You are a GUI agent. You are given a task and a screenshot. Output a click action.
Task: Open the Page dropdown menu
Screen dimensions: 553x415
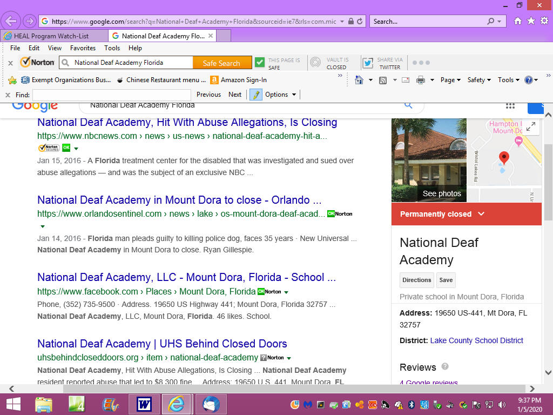pyautogui.click(x=450, y=80)
